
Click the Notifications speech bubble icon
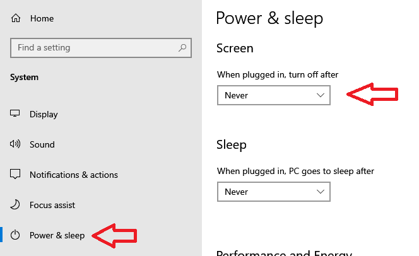tap(15, 174)
